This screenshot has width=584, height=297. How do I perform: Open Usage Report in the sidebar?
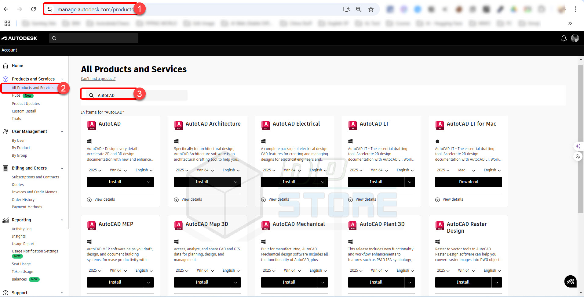pos(23,244)
